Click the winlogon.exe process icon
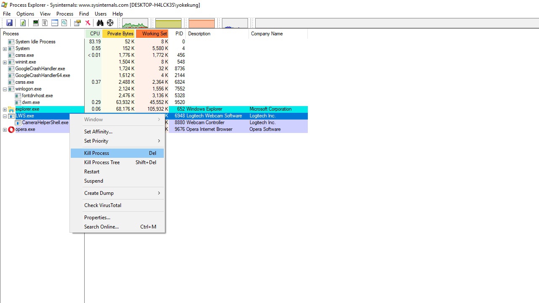 click(x=11, y=89)
